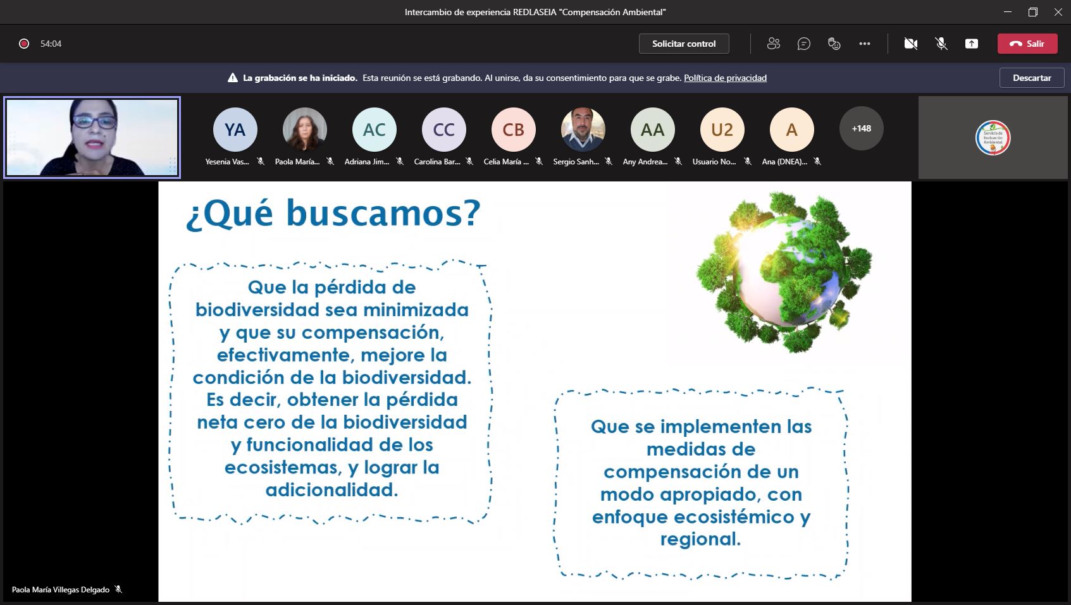1071x605 pixels.
Task: Select the CB avatar for Celia María
Action: pos(513,130)
